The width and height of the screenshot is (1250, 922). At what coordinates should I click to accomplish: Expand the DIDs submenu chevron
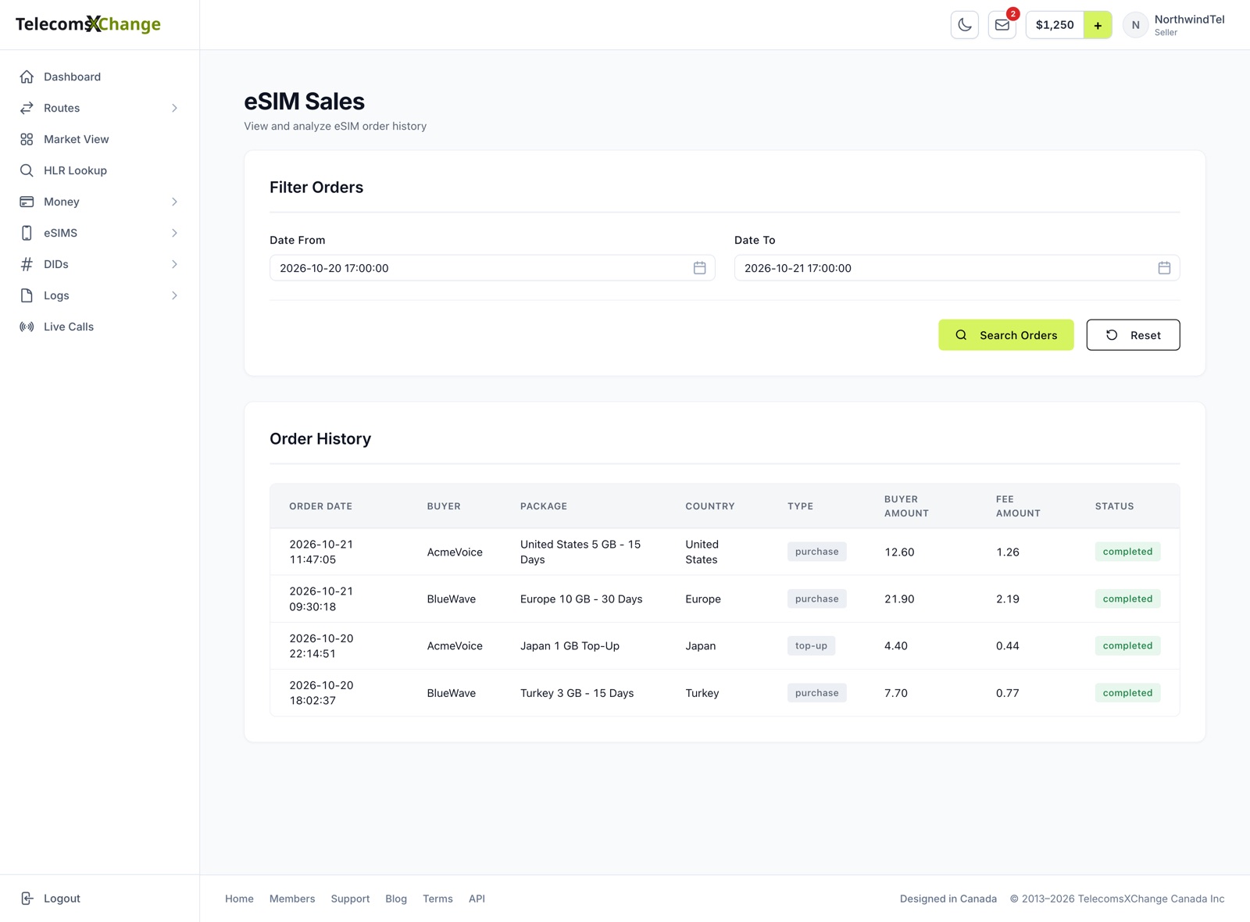(x=174, y=264)
